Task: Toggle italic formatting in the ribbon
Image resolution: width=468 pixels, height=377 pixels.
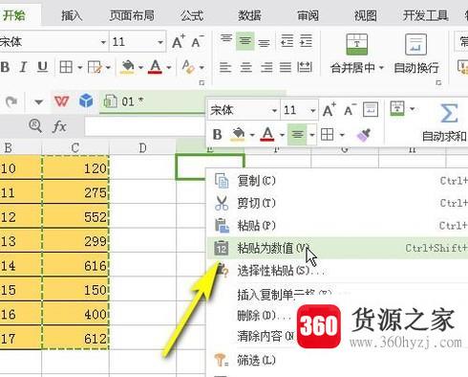Action: coord(23,67)
